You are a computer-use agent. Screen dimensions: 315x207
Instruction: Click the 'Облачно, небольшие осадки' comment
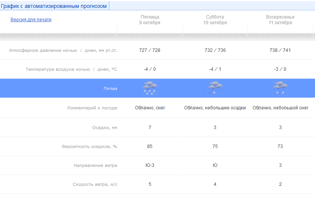tap(215, 108)
